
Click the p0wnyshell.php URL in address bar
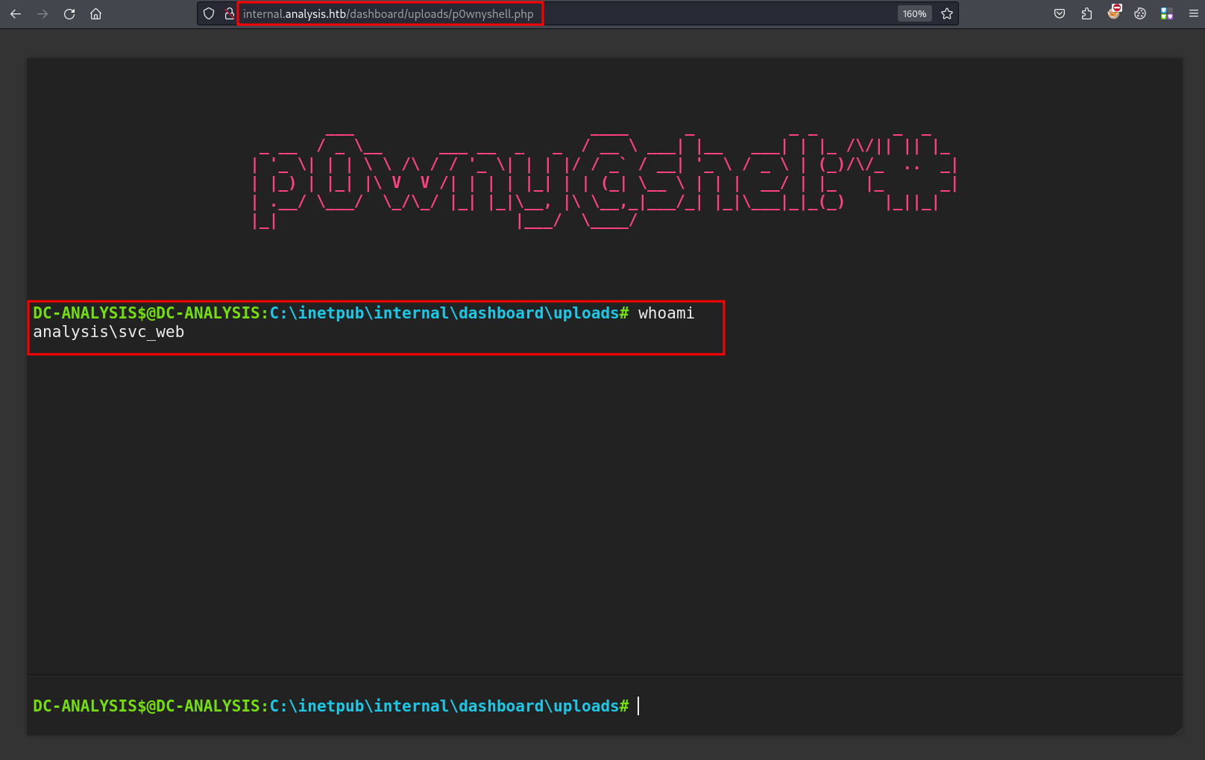(x=388, y=13)
